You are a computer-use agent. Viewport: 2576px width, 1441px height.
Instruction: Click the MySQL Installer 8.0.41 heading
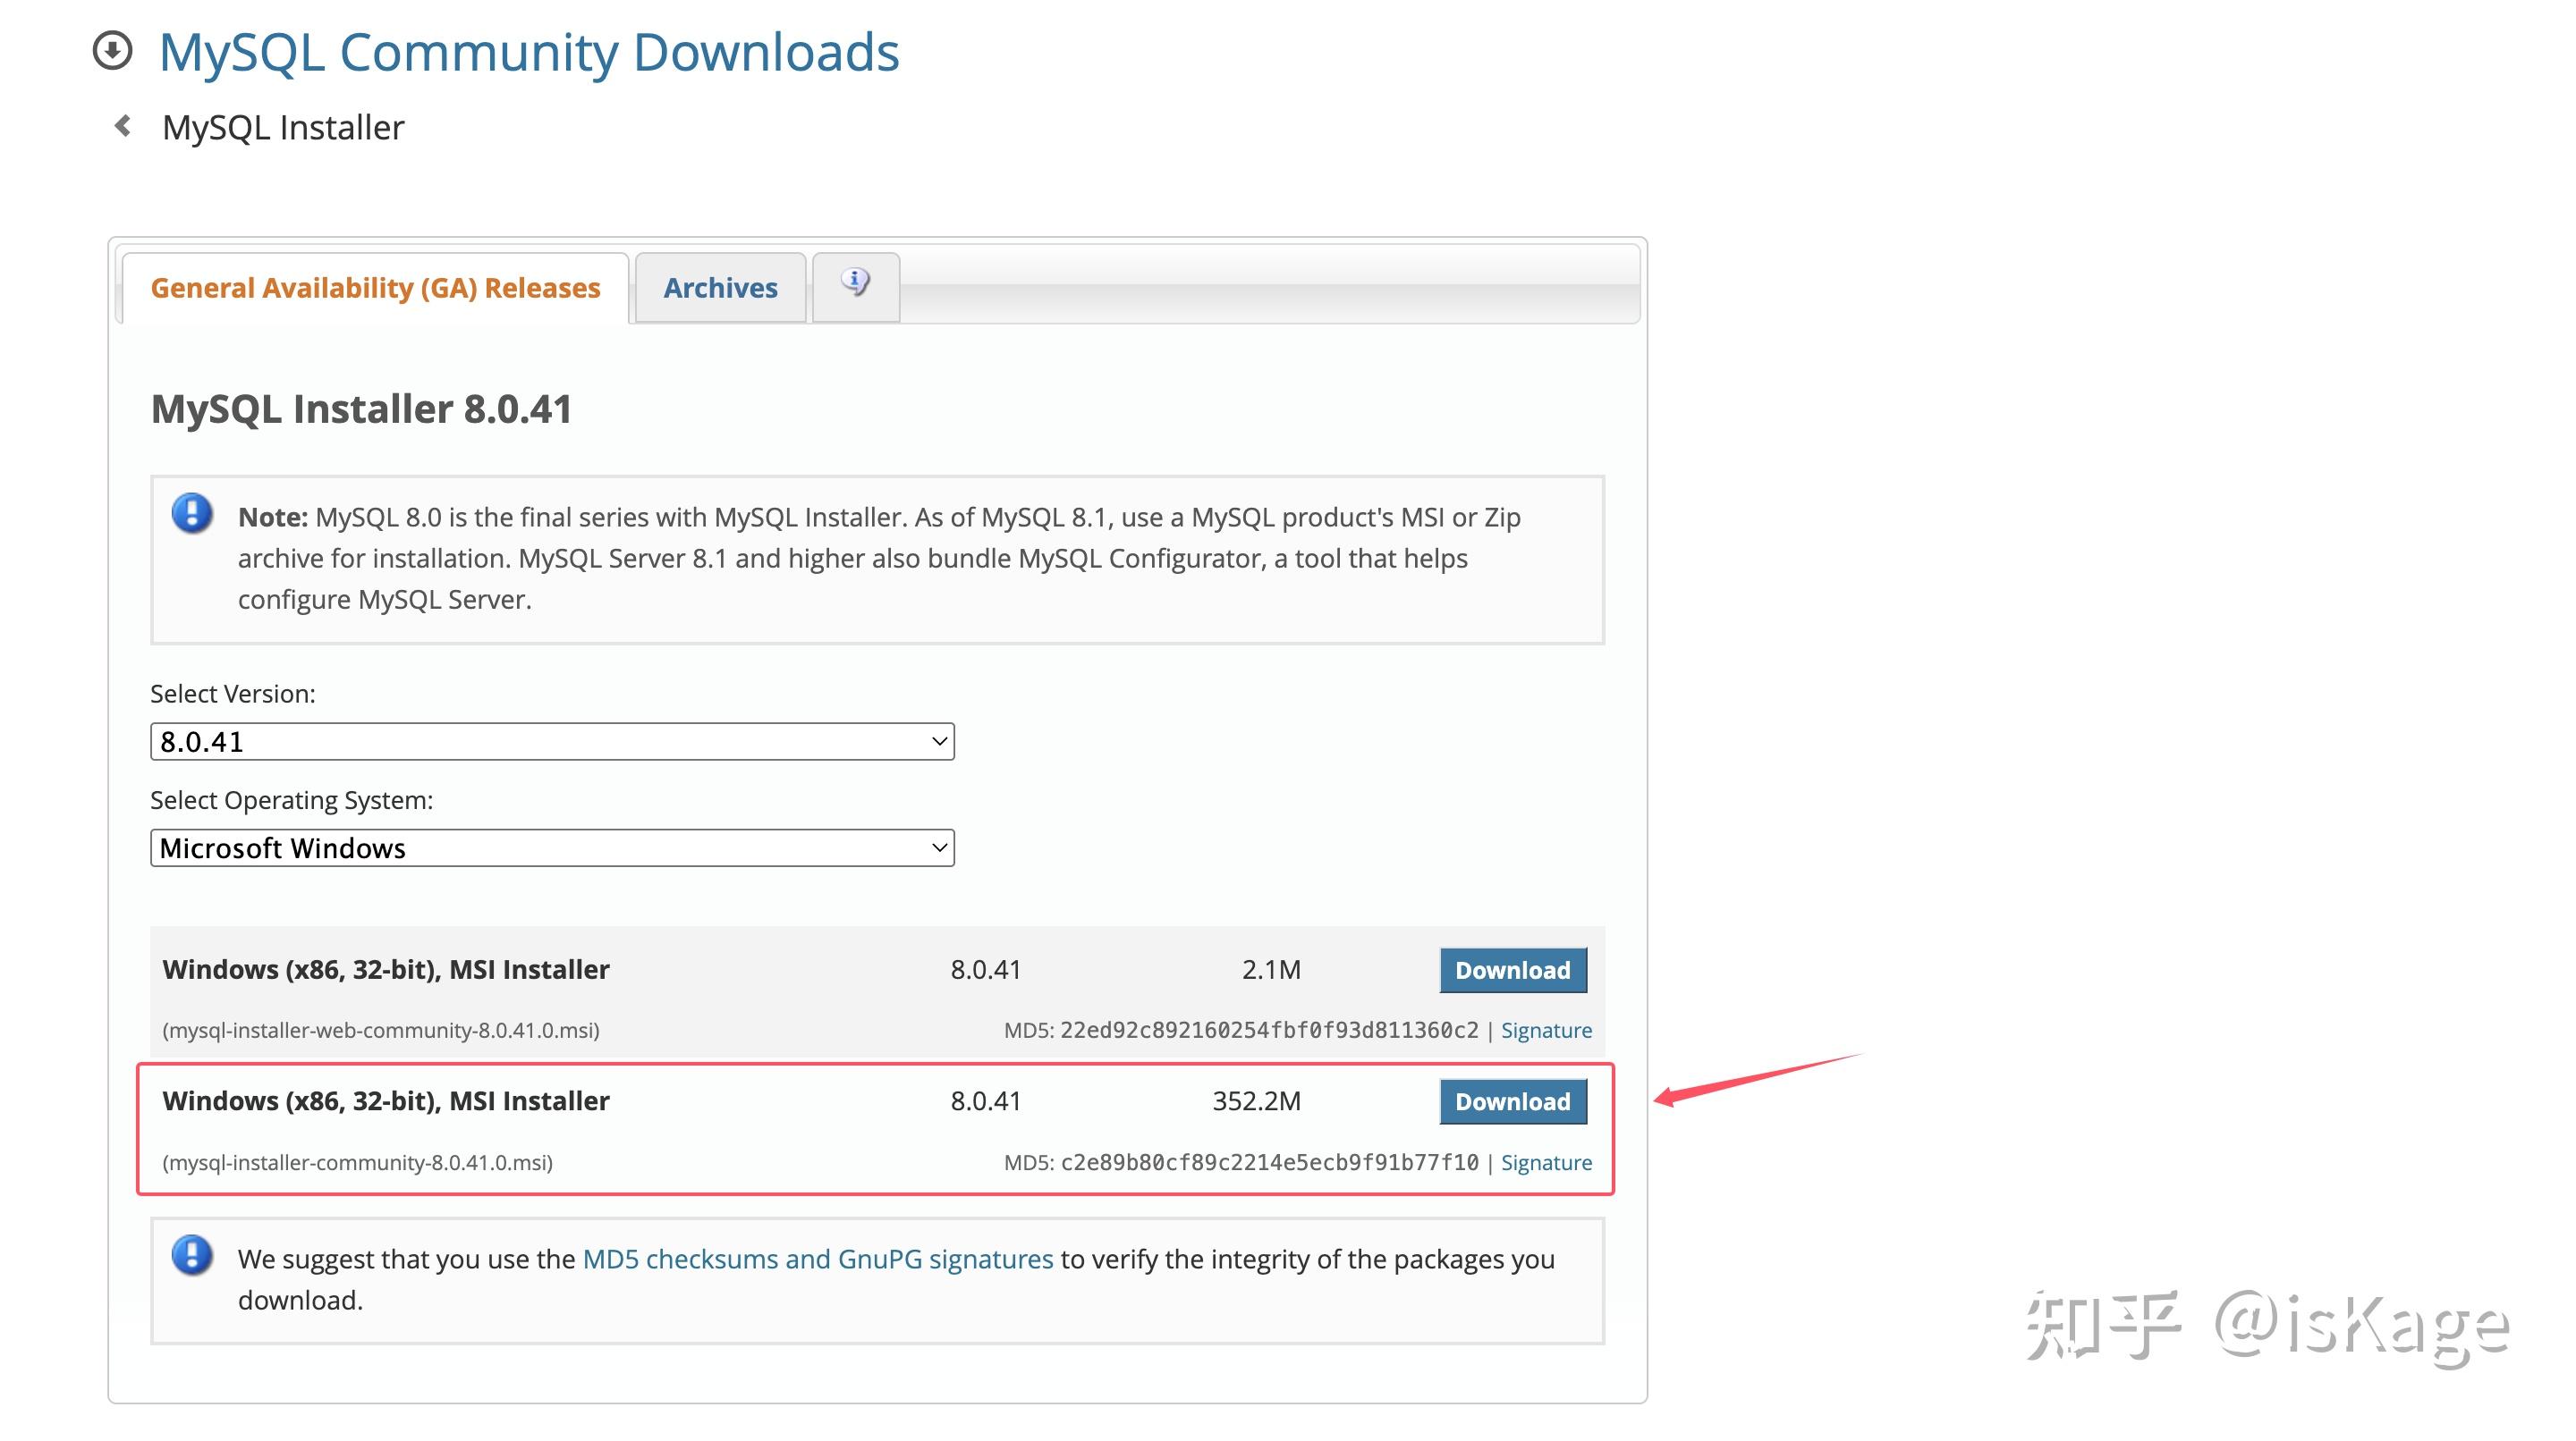point(361,409)
